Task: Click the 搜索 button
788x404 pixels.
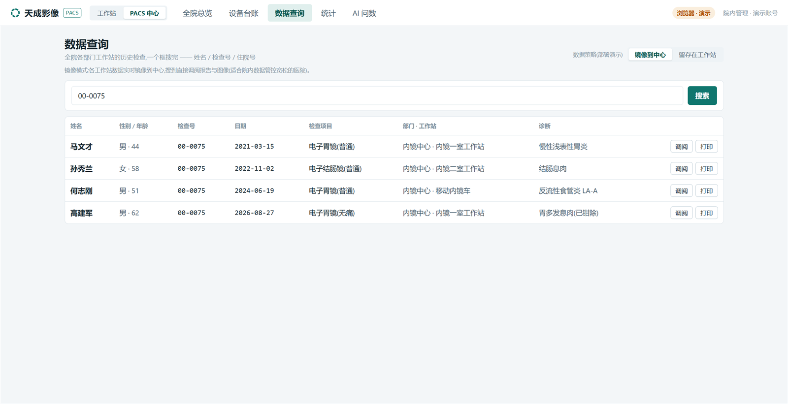Action: point(702,95)
